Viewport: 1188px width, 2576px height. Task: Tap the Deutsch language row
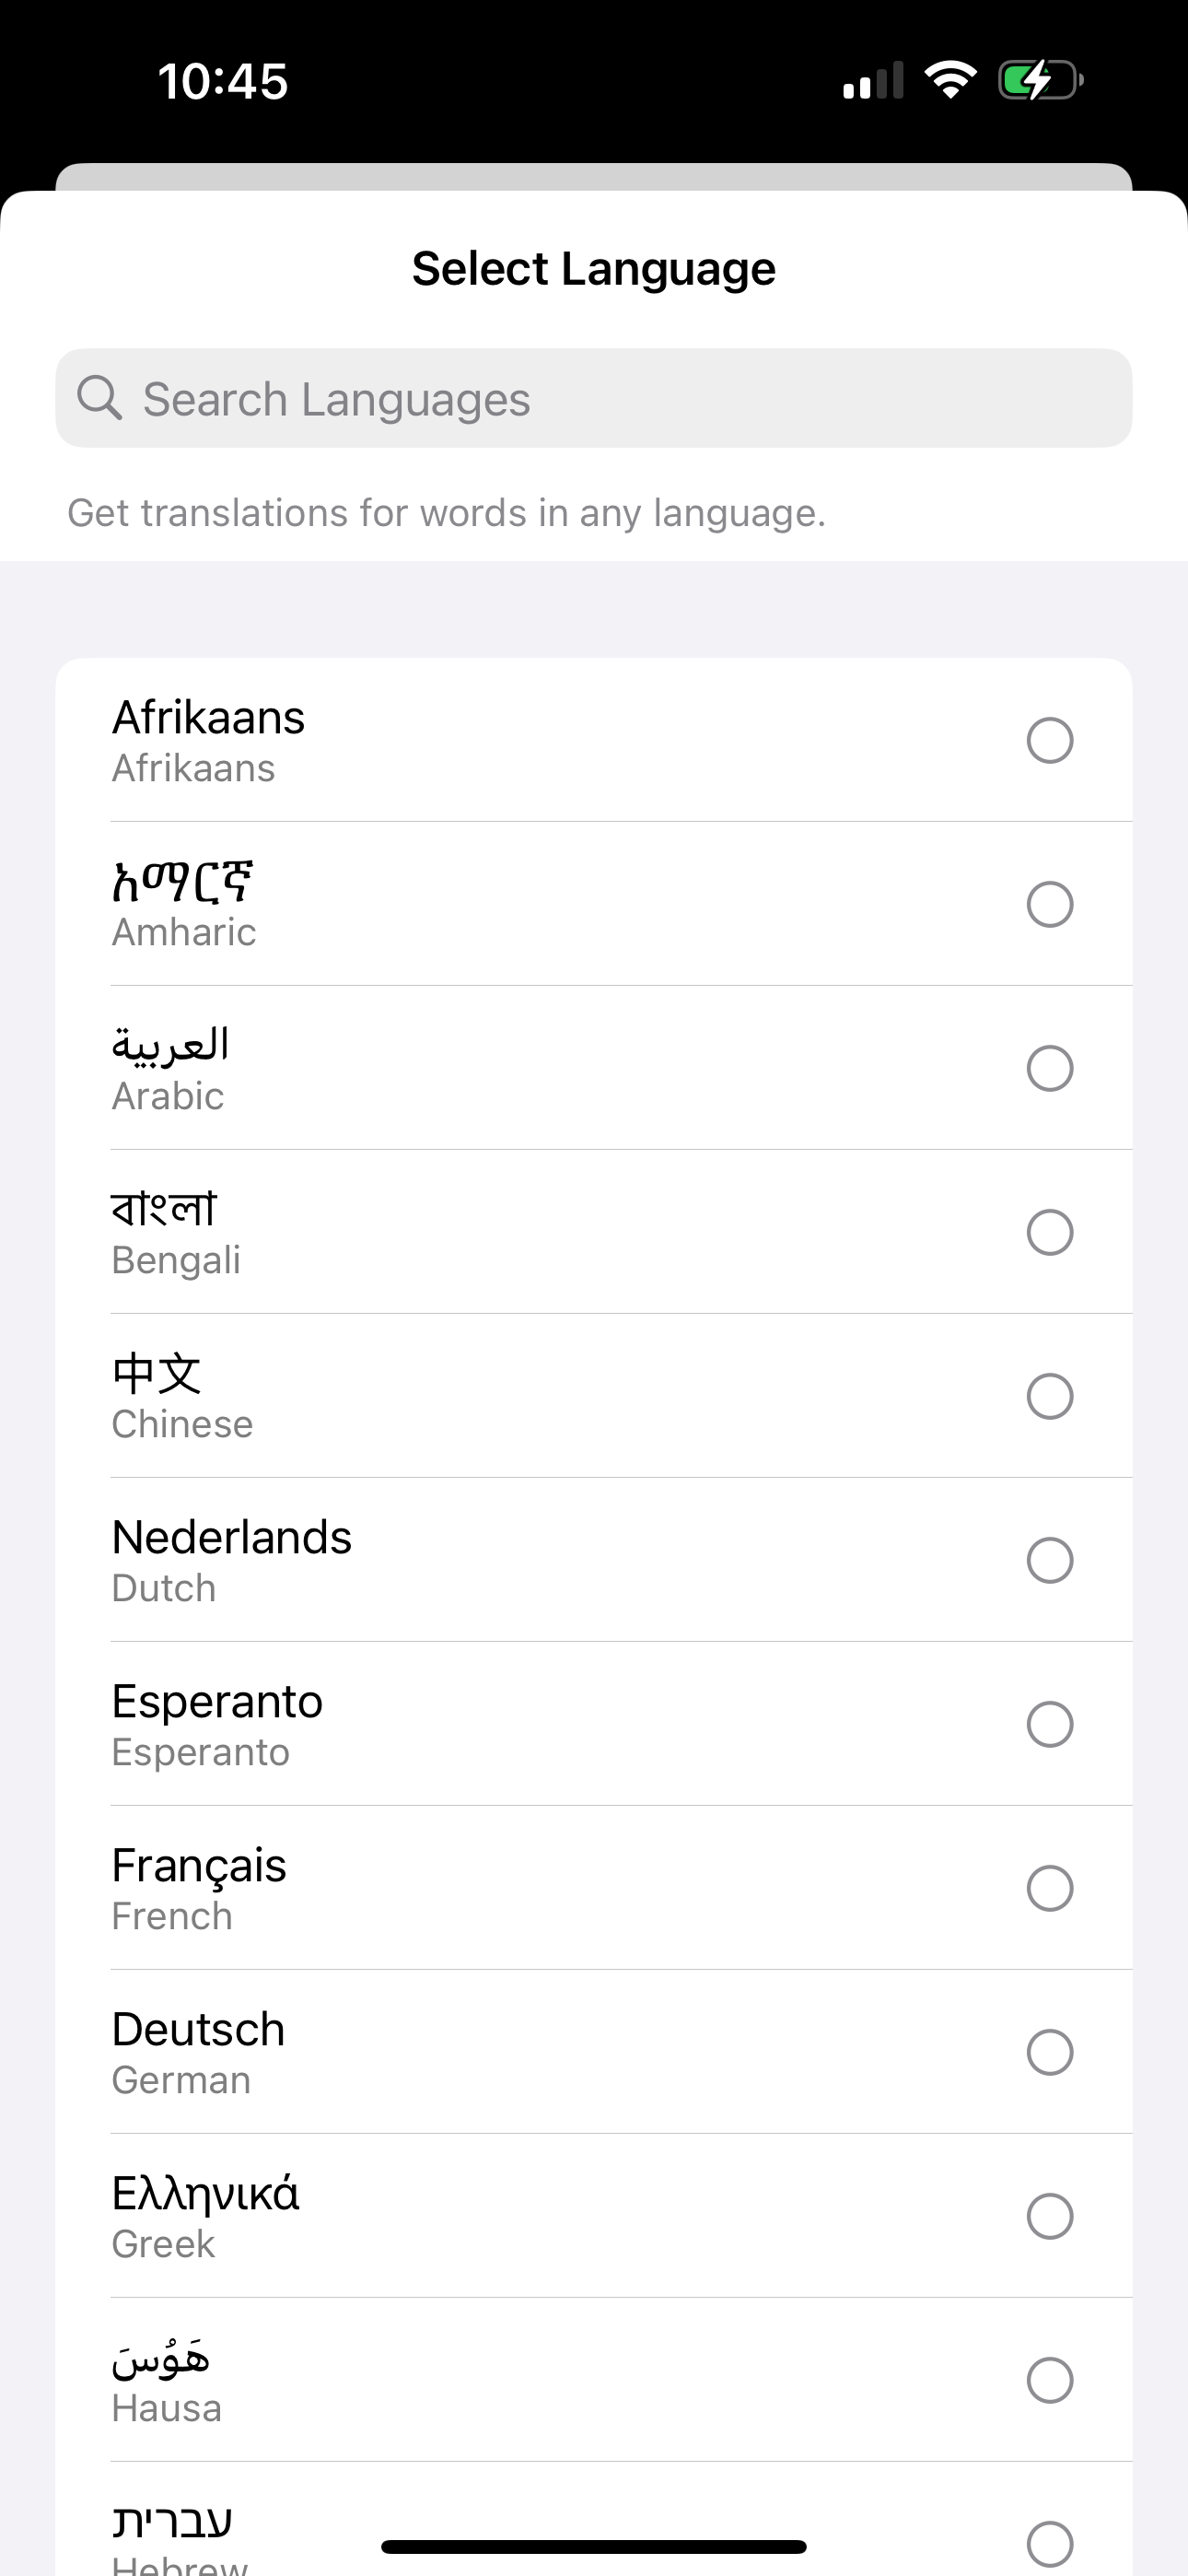tap(594, 2052)
